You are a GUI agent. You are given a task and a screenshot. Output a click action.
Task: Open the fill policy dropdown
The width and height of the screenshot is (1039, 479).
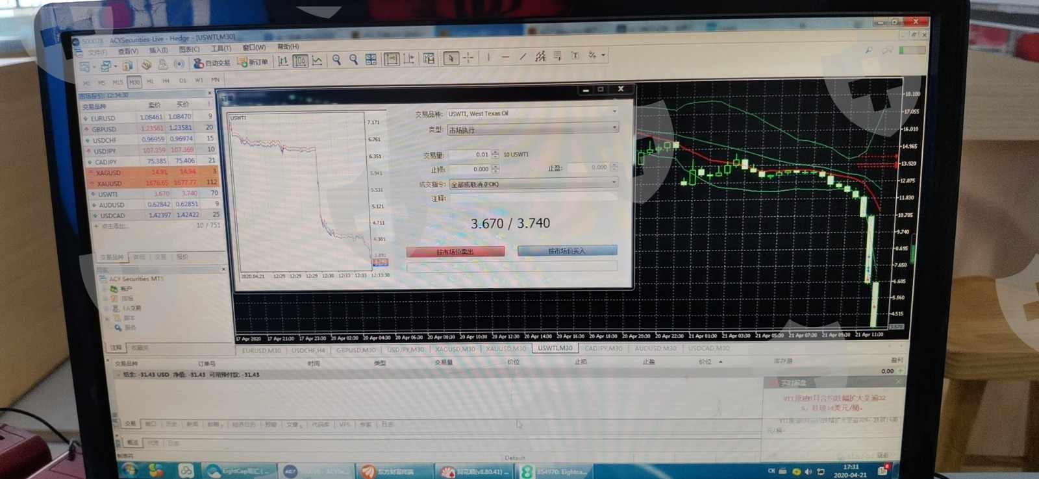click(x=532, y=184)
